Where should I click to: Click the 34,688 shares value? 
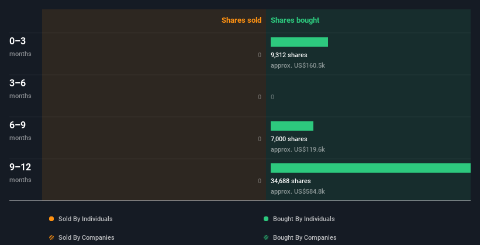click(x=291, y=181)
